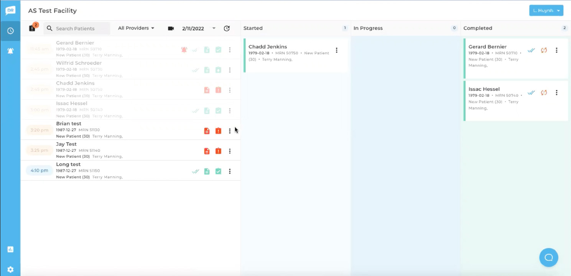
Task: Click Jay Test red clipboard alert icon
Action: tap(218, 151)
